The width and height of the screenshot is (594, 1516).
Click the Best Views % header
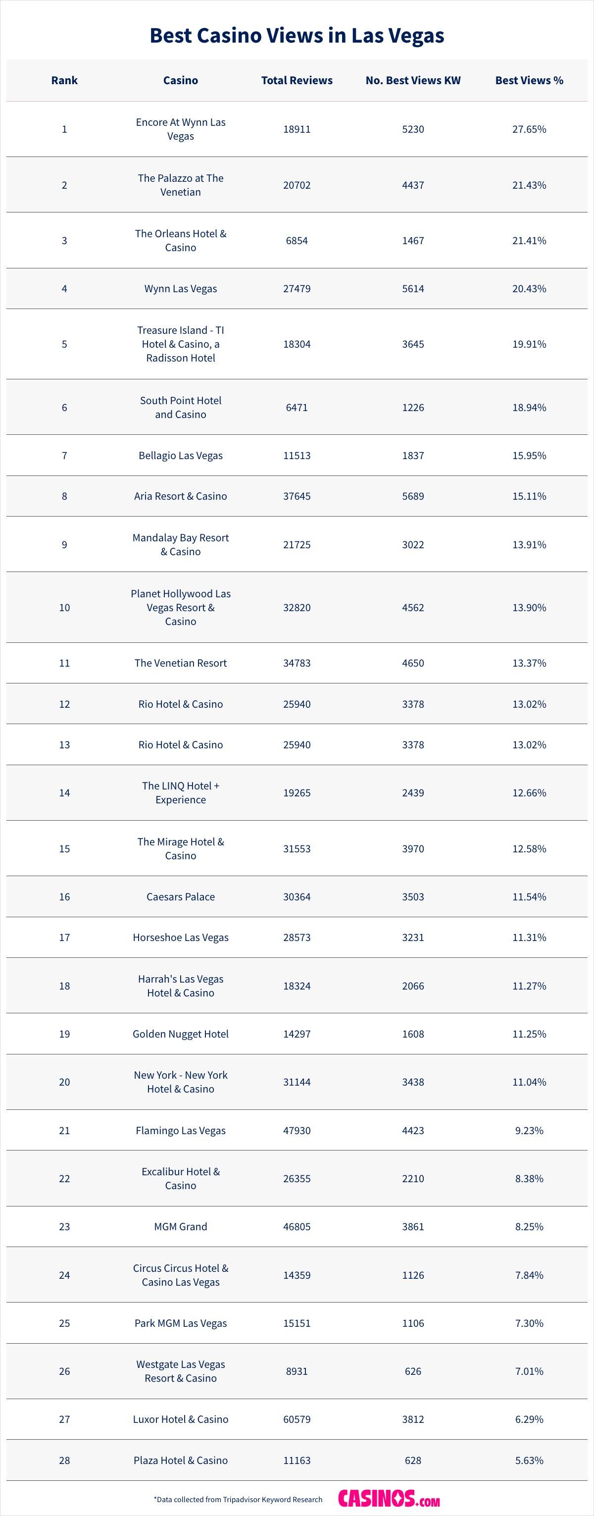pos(529,81)
